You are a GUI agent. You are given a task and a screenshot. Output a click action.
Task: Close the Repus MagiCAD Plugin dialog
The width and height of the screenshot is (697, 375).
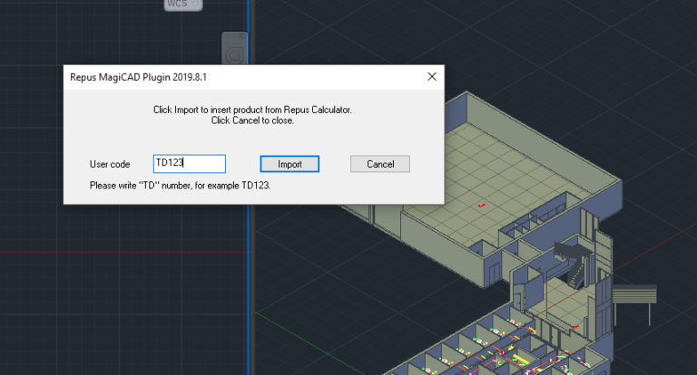(x=432, y=77)
